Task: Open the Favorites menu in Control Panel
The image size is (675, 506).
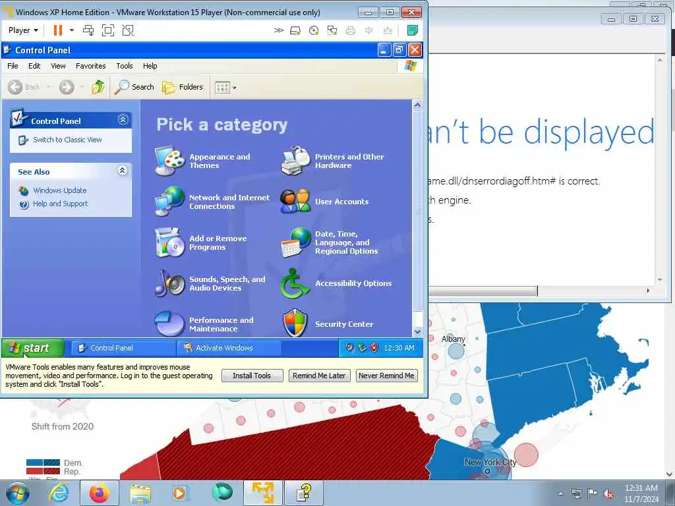Action: pos(90,66)
